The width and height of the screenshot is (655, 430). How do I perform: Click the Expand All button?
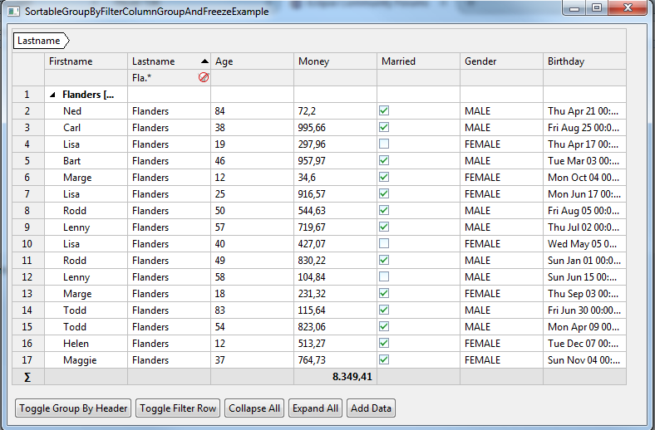tap(315, 408)
